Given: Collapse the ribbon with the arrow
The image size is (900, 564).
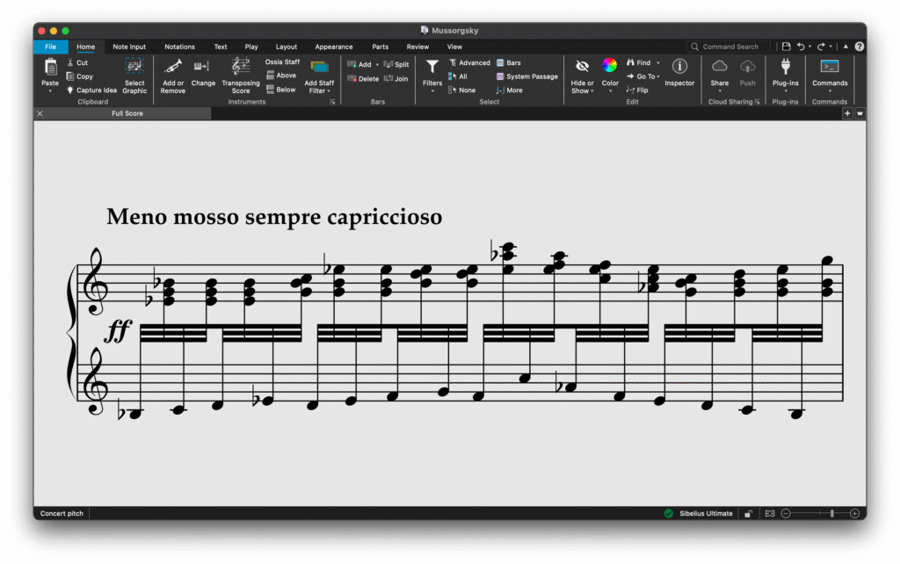Looking at the screenshot, I should point(846,47).
